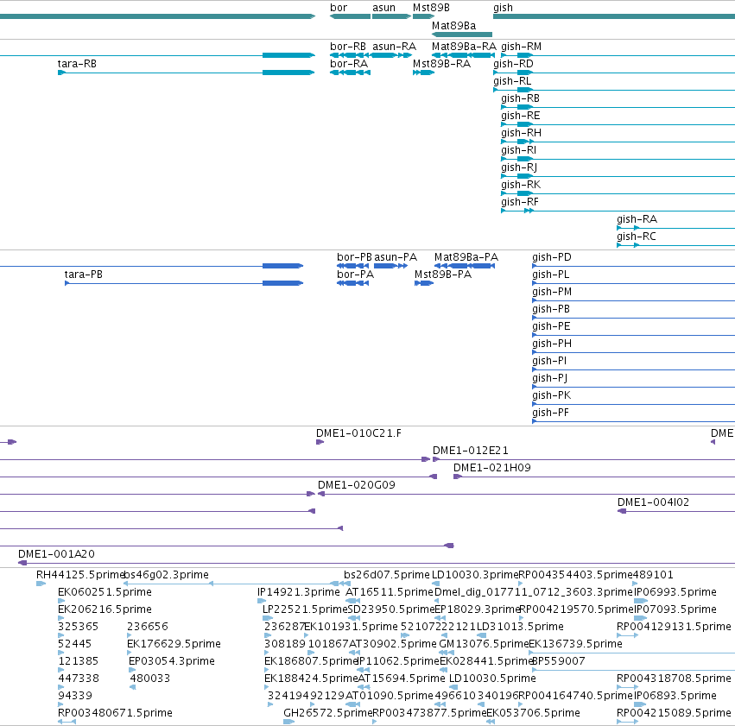
Task: Open the EK176629.5prime EST label
Action: (174, 644)
